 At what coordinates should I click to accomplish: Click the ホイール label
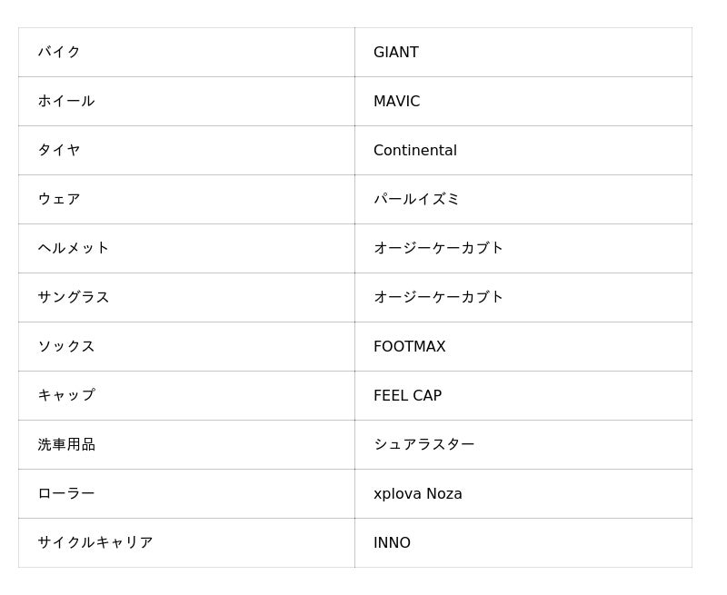[66, 101]
